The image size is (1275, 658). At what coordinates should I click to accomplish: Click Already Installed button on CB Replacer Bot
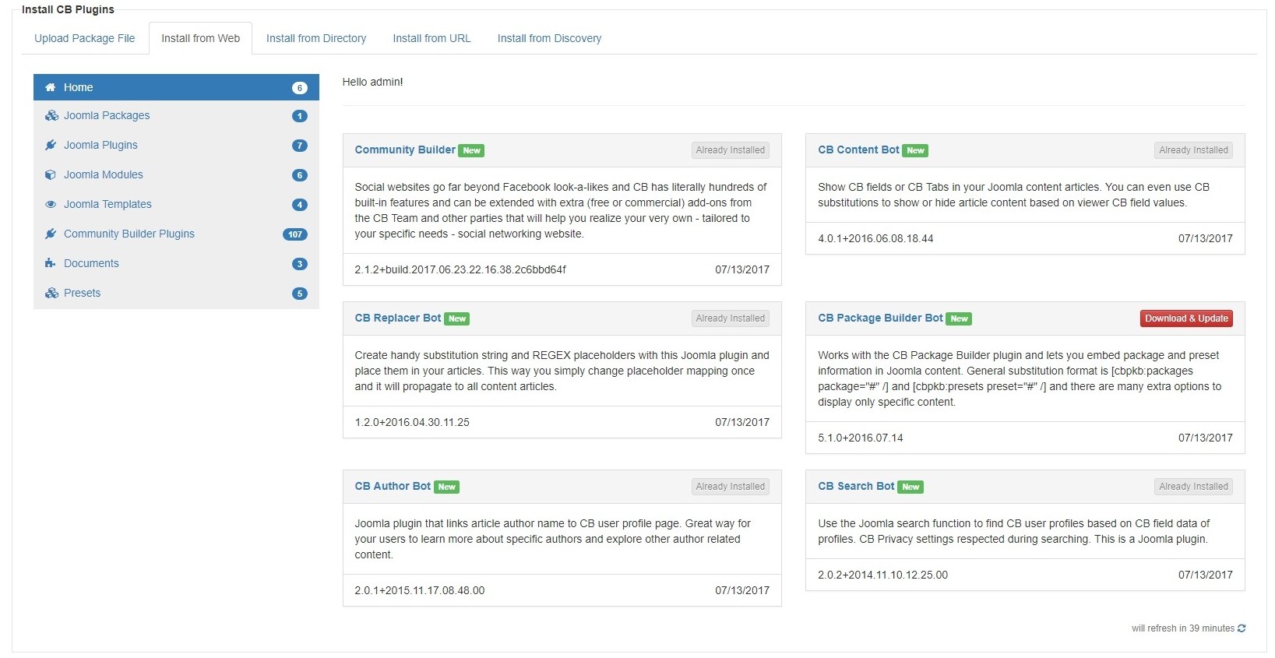pos(731,318)
